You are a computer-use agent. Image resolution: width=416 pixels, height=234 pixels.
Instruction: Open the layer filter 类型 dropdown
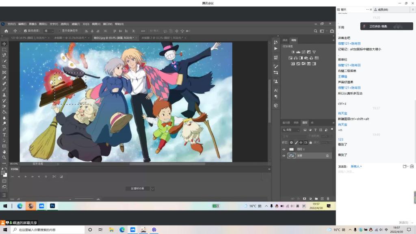tap(291, 130)
